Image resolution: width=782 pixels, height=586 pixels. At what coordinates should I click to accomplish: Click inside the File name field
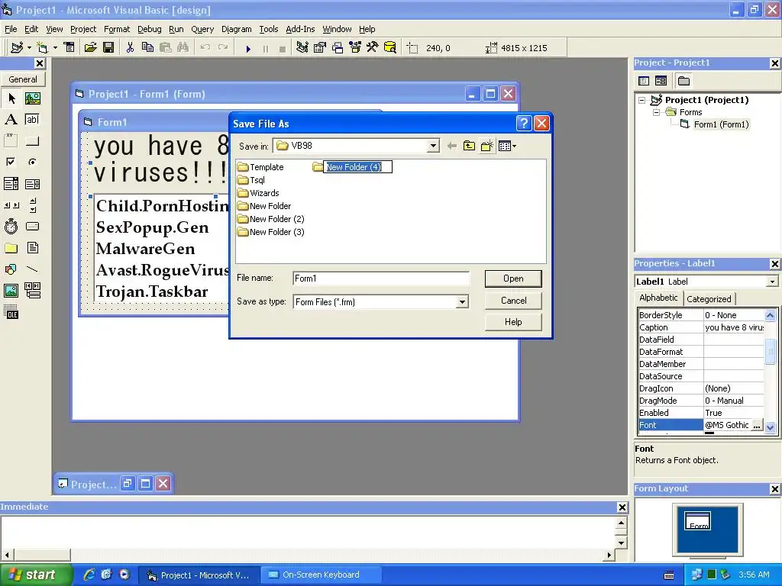(381, 279)
